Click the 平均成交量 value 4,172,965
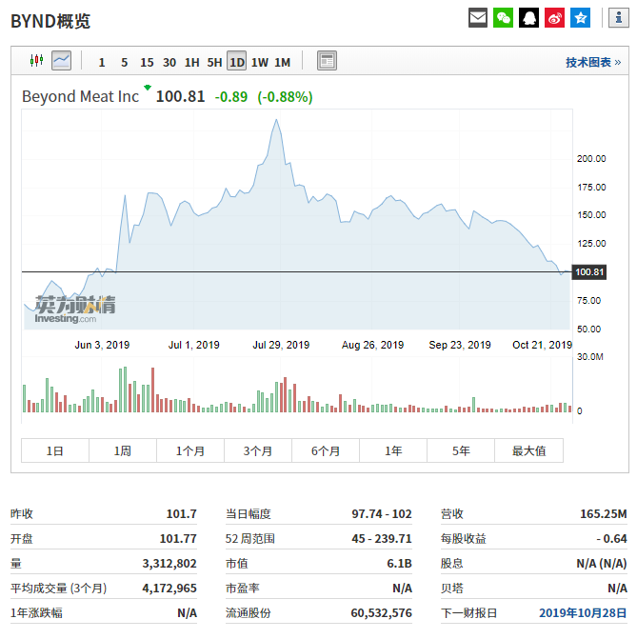This screenshot has width=637, height=639. (169, 589)
